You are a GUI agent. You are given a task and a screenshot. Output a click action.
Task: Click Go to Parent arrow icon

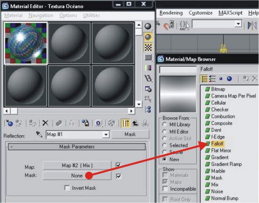click(136, 123)
